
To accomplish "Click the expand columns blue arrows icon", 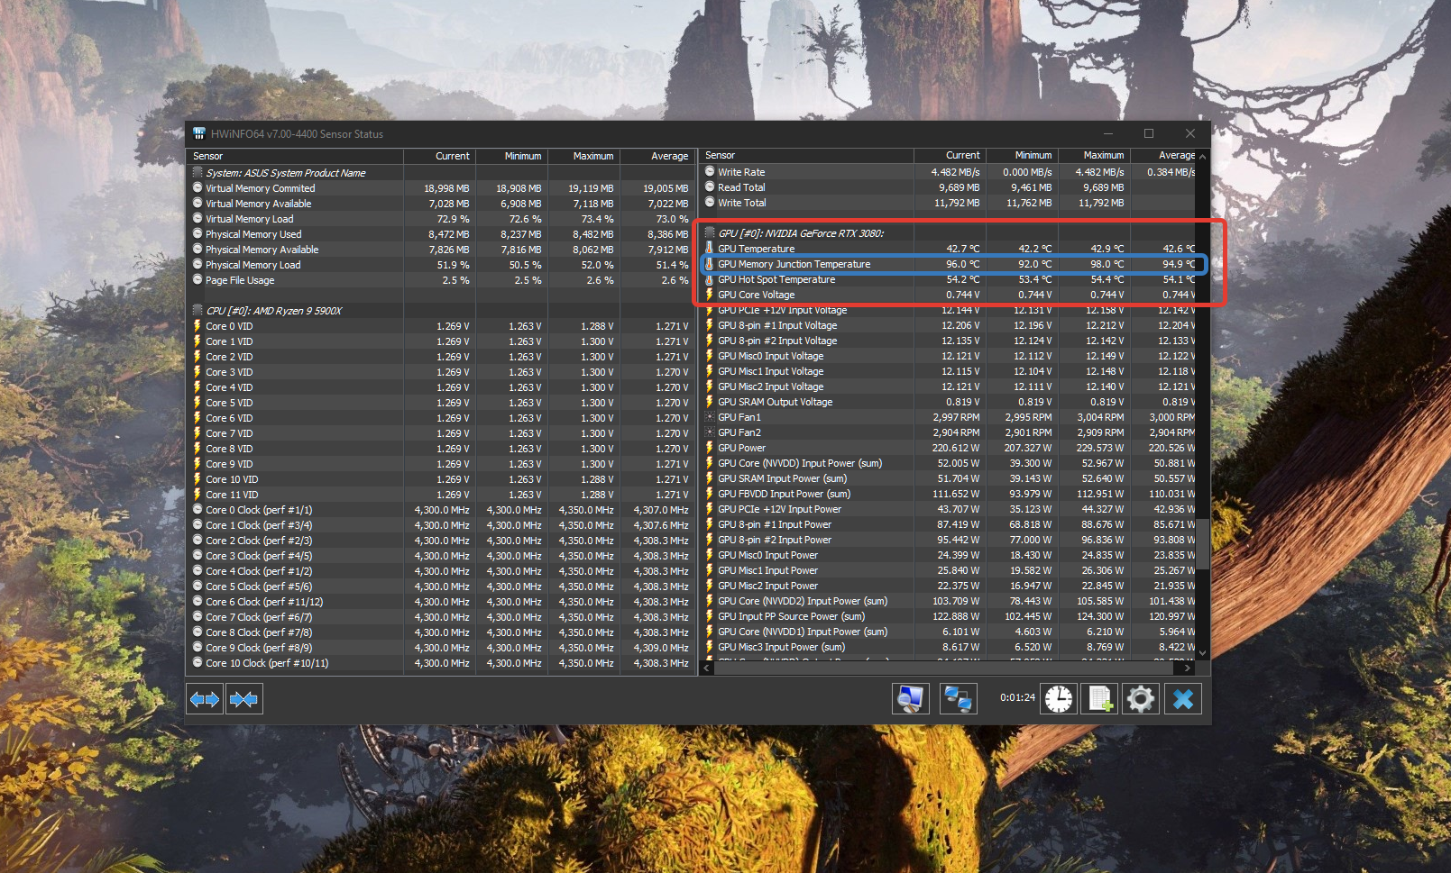I will (205, 699).
